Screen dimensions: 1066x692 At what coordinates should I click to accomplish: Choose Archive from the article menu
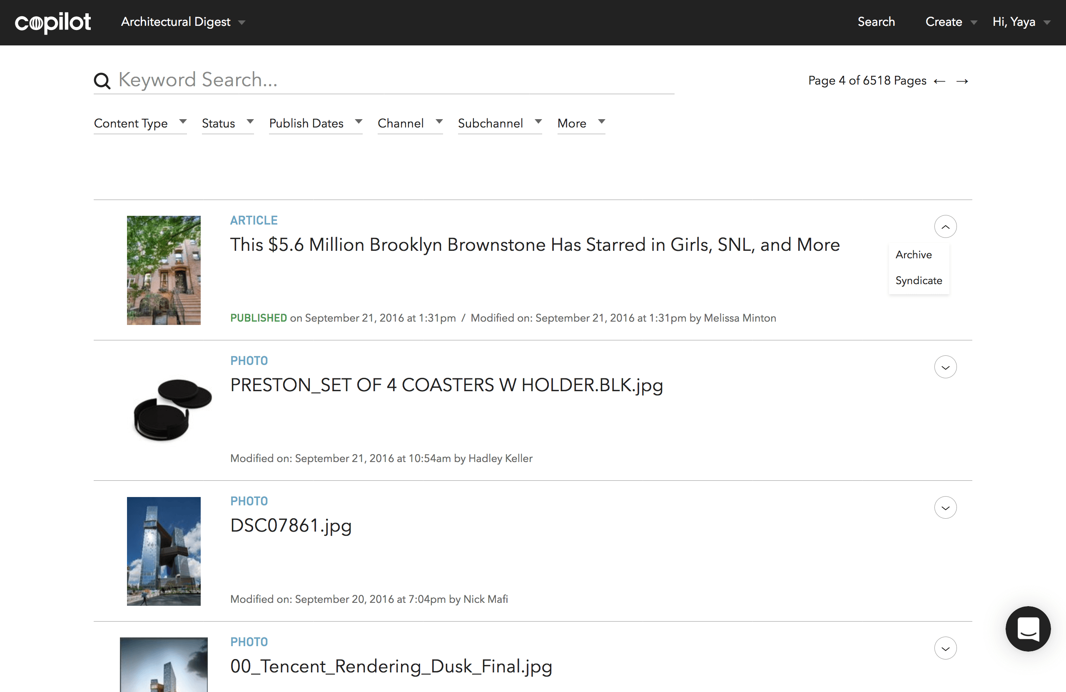pyautogui.click(x=914, y=255)
